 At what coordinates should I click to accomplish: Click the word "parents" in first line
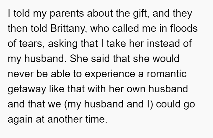67,14
